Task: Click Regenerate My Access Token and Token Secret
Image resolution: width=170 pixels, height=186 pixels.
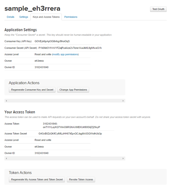Action: click(37, 180)
